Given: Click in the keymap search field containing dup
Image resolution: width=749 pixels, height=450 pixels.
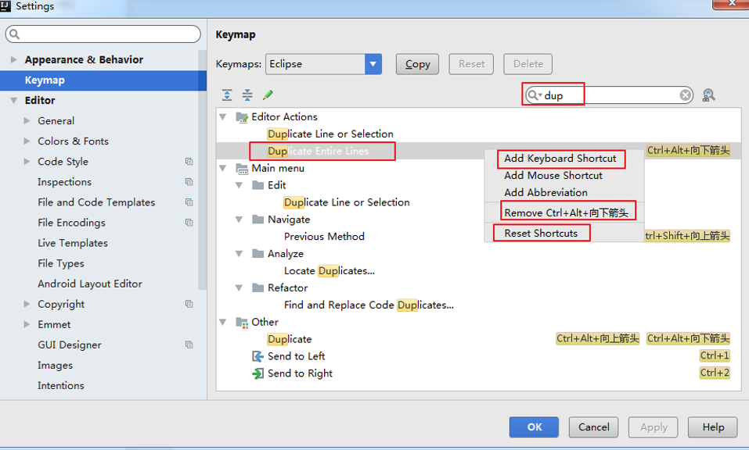Looking at the screenshot, I should tap(609, 95).
